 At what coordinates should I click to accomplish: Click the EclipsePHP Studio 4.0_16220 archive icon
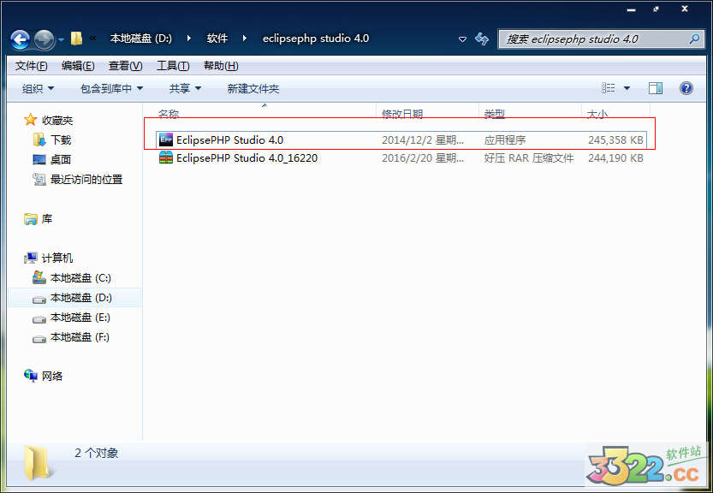pos(166,157)
